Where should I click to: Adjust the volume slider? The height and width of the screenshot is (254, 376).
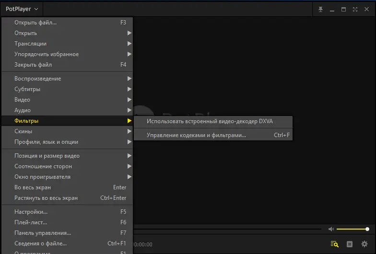click(x=353, y=229)
